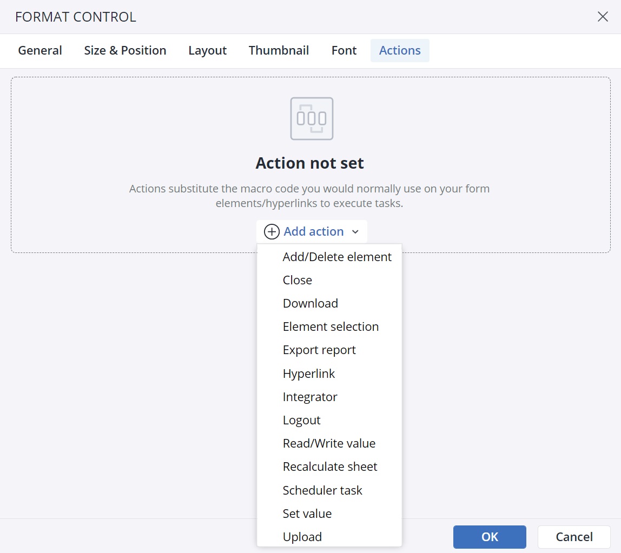This screenshot has width=621, height=553.
Task: Collapse the Add action dropdown chevron
Action: 355,231
